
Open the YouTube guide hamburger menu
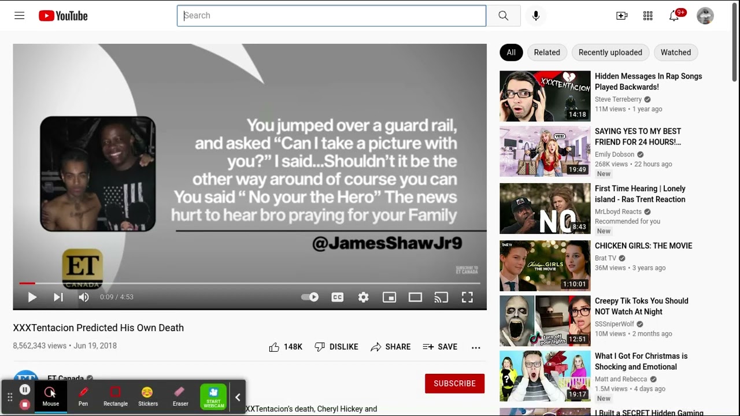pyautogui.click(x=20, y=16)
